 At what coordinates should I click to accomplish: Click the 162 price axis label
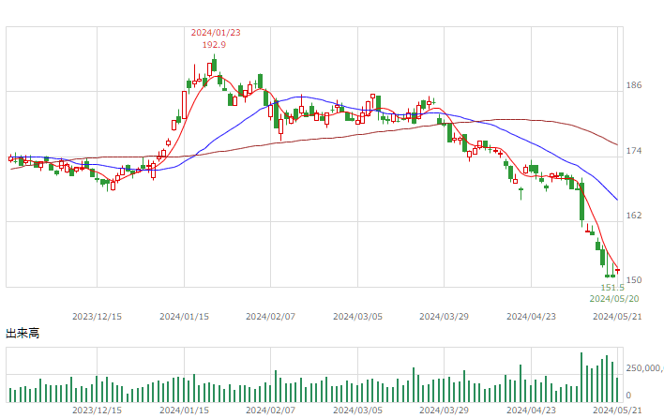click(634, 216)
